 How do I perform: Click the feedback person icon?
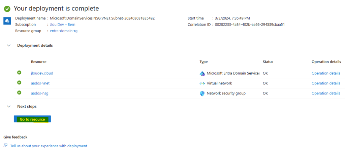pos(6,146)
